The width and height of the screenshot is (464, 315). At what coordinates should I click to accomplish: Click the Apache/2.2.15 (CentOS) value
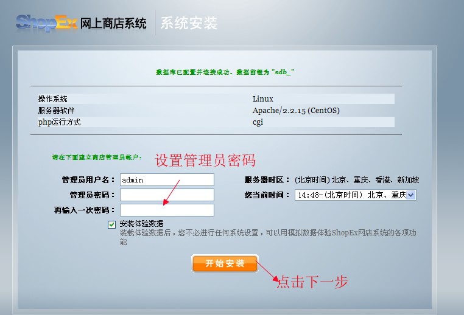[x=296, y=111]
